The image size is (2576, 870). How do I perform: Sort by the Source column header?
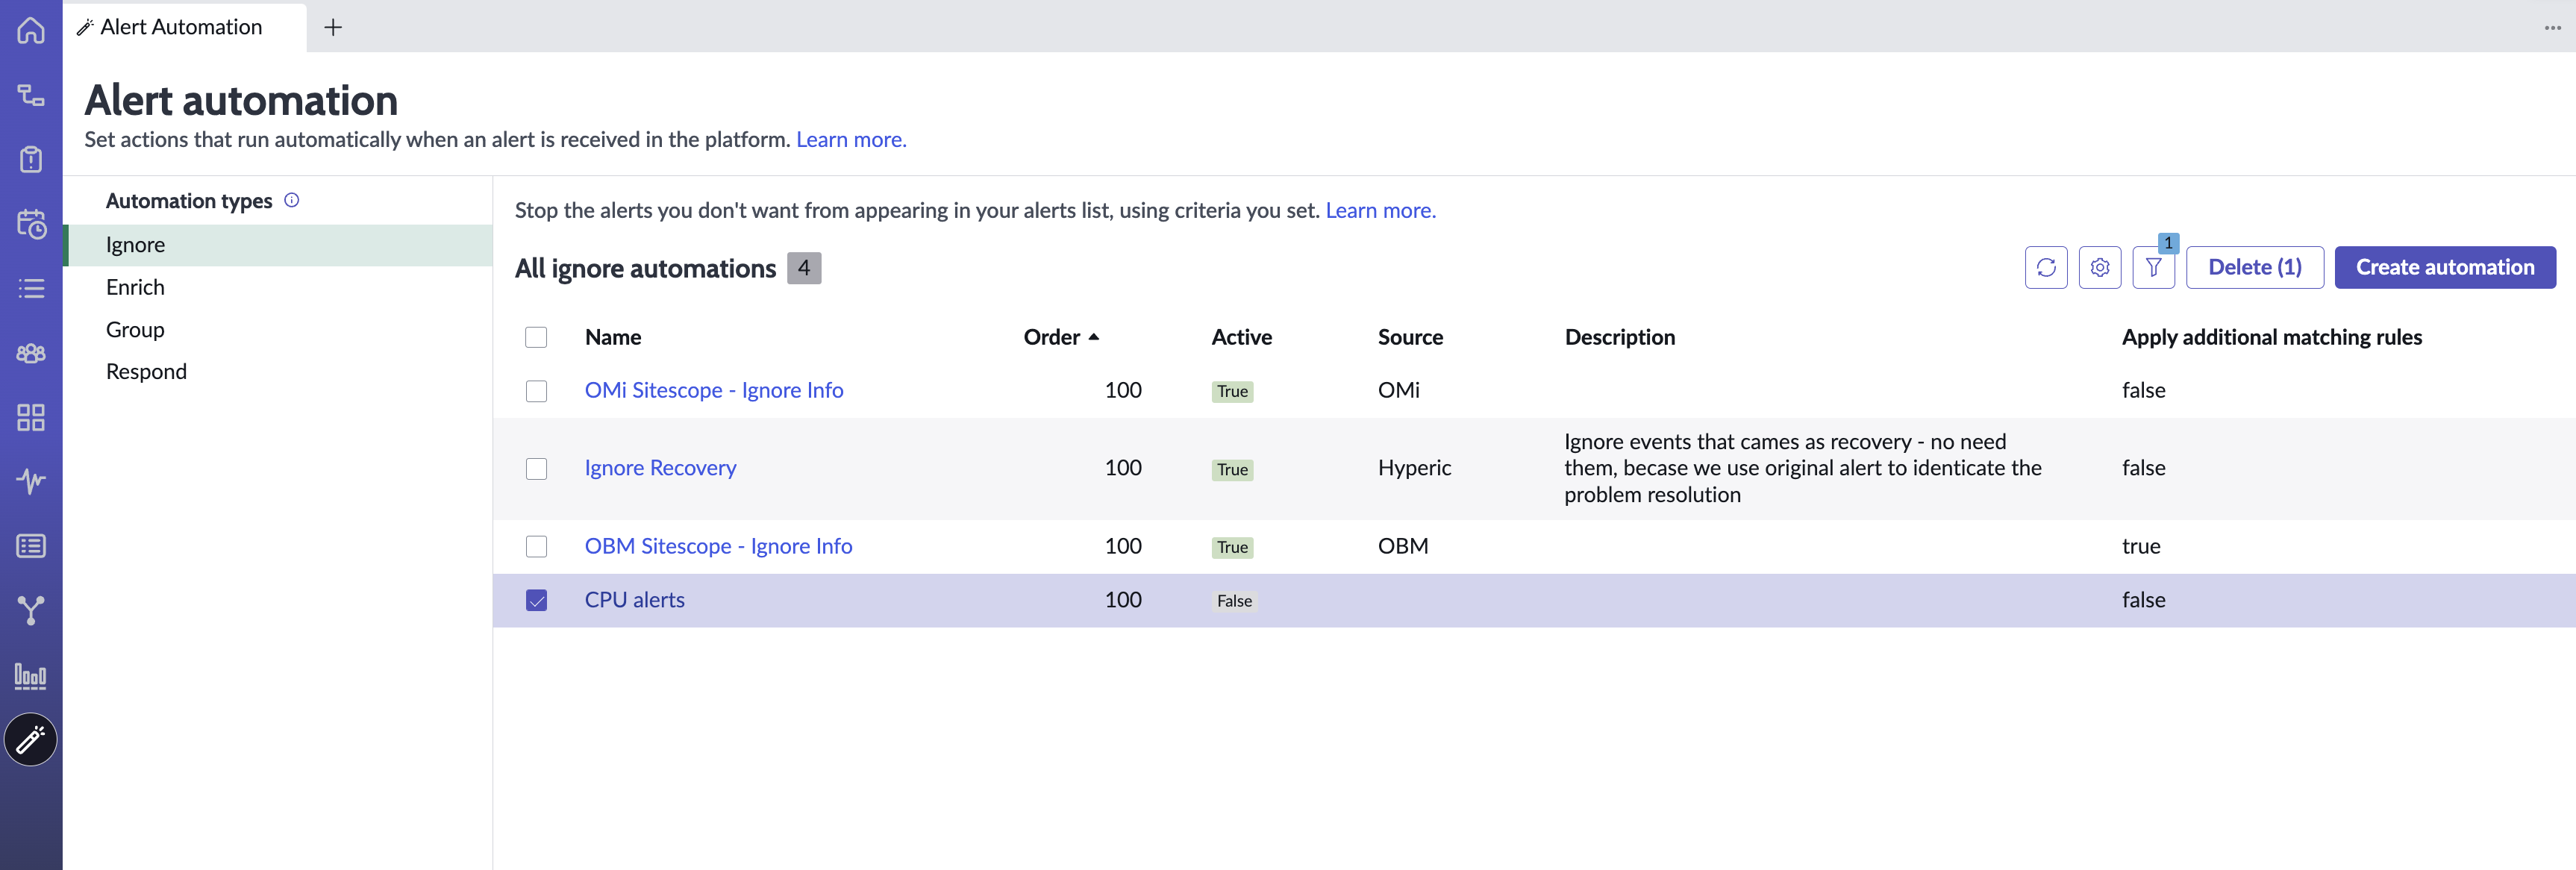pyautogui.click(x=1410, y=337)
